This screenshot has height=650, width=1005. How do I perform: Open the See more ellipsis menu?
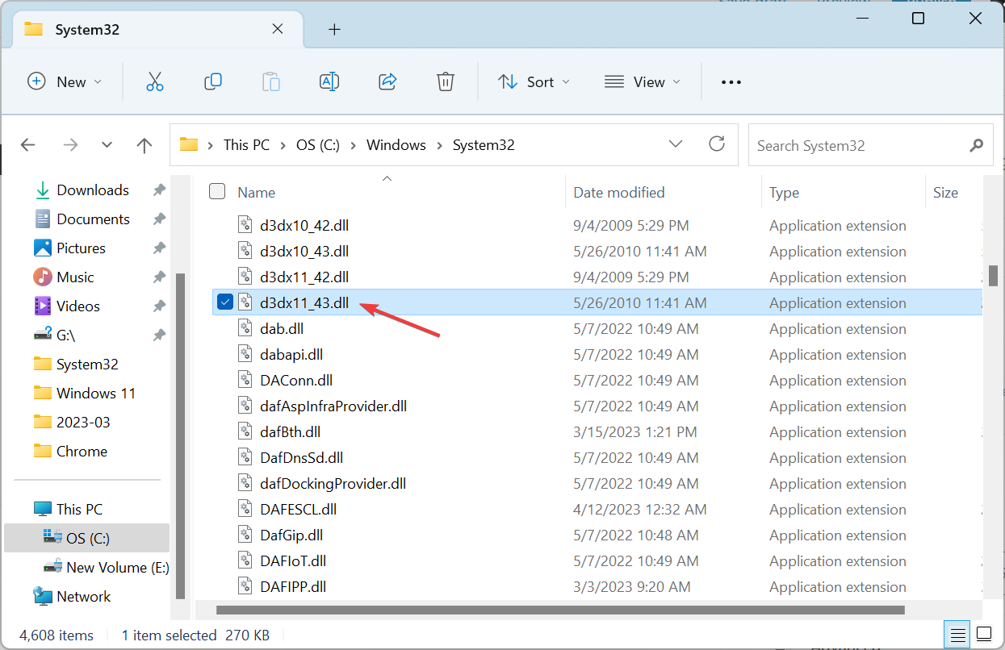click(731, 81)
